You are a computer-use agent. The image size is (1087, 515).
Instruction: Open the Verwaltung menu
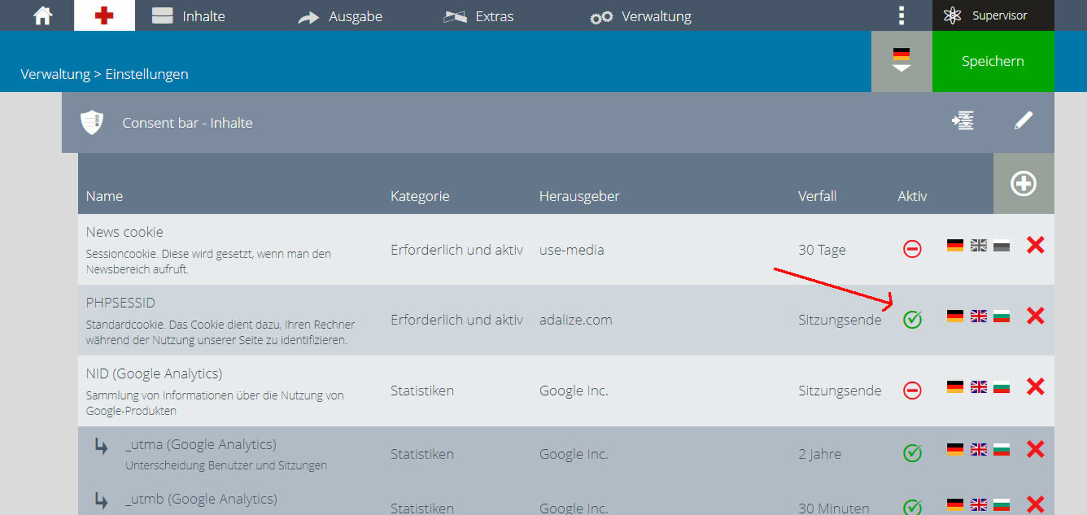(641, 17)
